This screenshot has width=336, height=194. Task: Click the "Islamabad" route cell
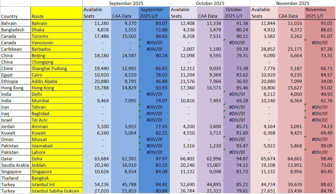point(57,146)
